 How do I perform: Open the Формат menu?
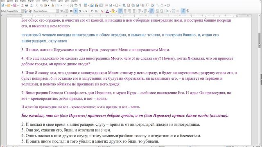pos(31,1)
